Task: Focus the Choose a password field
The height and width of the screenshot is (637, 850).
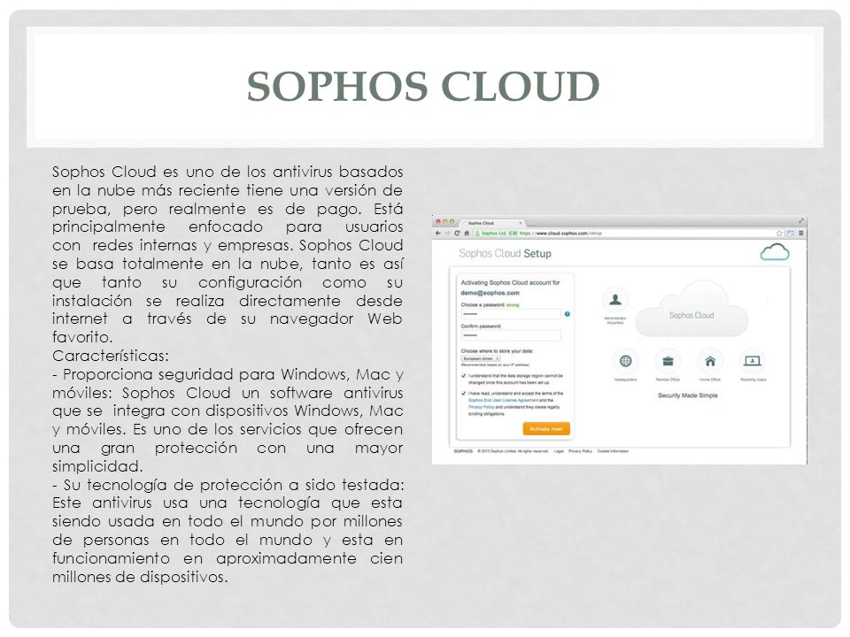Action: click(511, 314)
